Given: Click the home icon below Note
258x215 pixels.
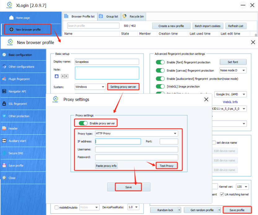Looking at the screenshot, I should [57, 76].
